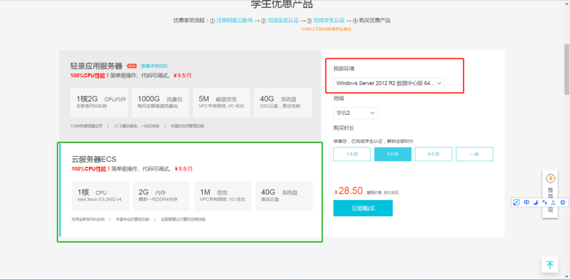Viewport: 570px width, 280px height.
Task: Click the user avatar icon in IME toolbar
Action: tap(553, 202)
